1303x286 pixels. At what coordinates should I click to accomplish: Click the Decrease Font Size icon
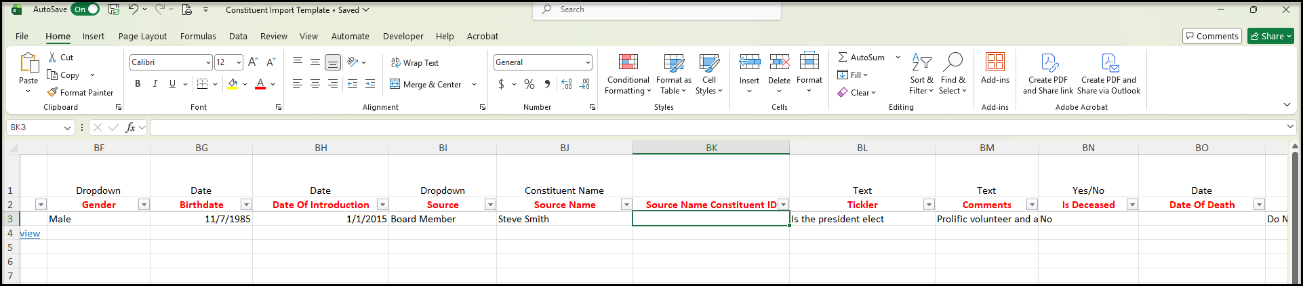(270, 62)
